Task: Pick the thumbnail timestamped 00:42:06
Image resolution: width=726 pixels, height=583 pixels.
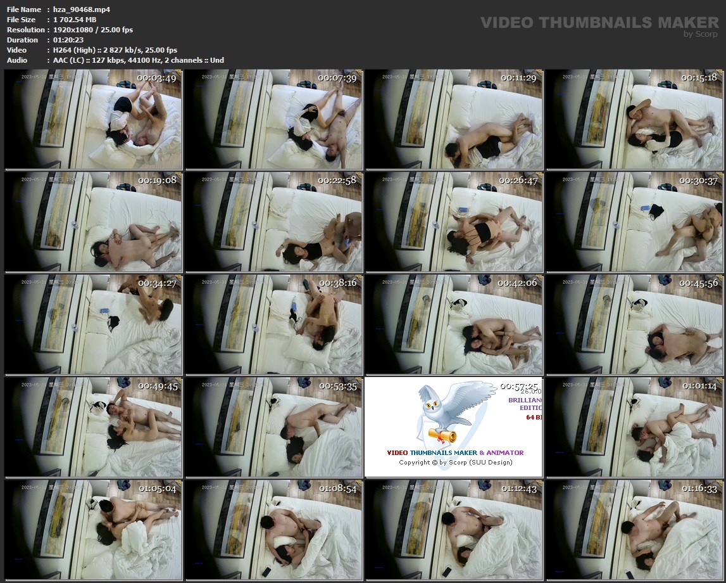Action: coord(454,324)
